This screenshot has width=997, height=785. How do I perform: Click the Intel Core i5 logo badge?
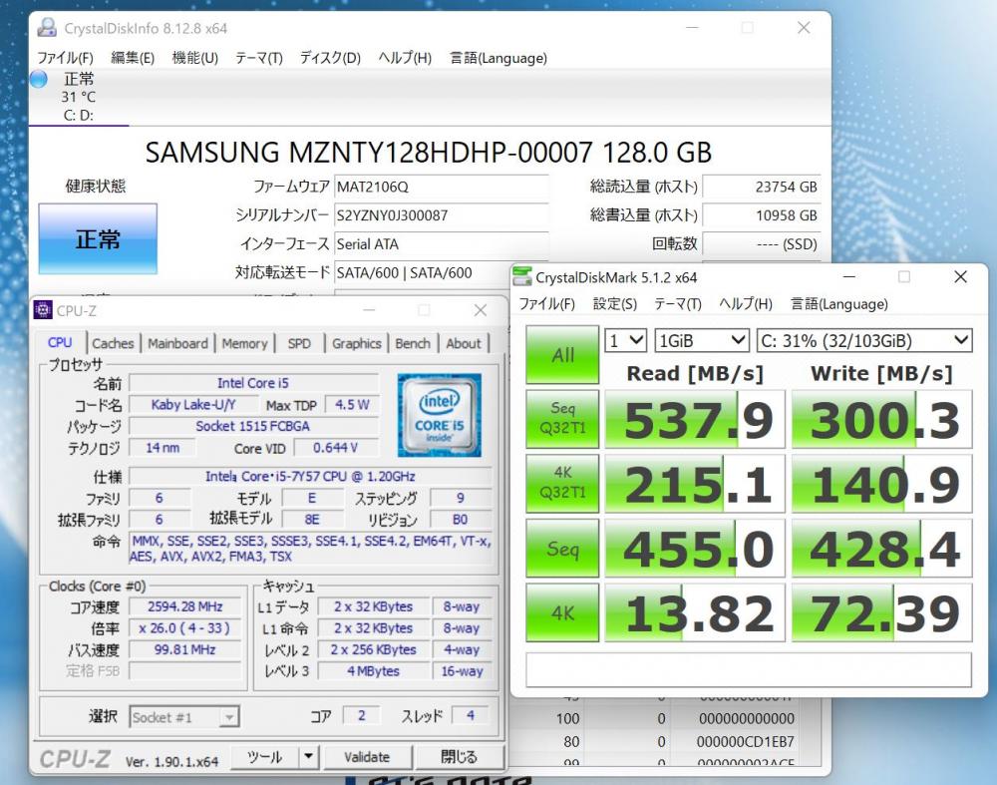(440, 415)
